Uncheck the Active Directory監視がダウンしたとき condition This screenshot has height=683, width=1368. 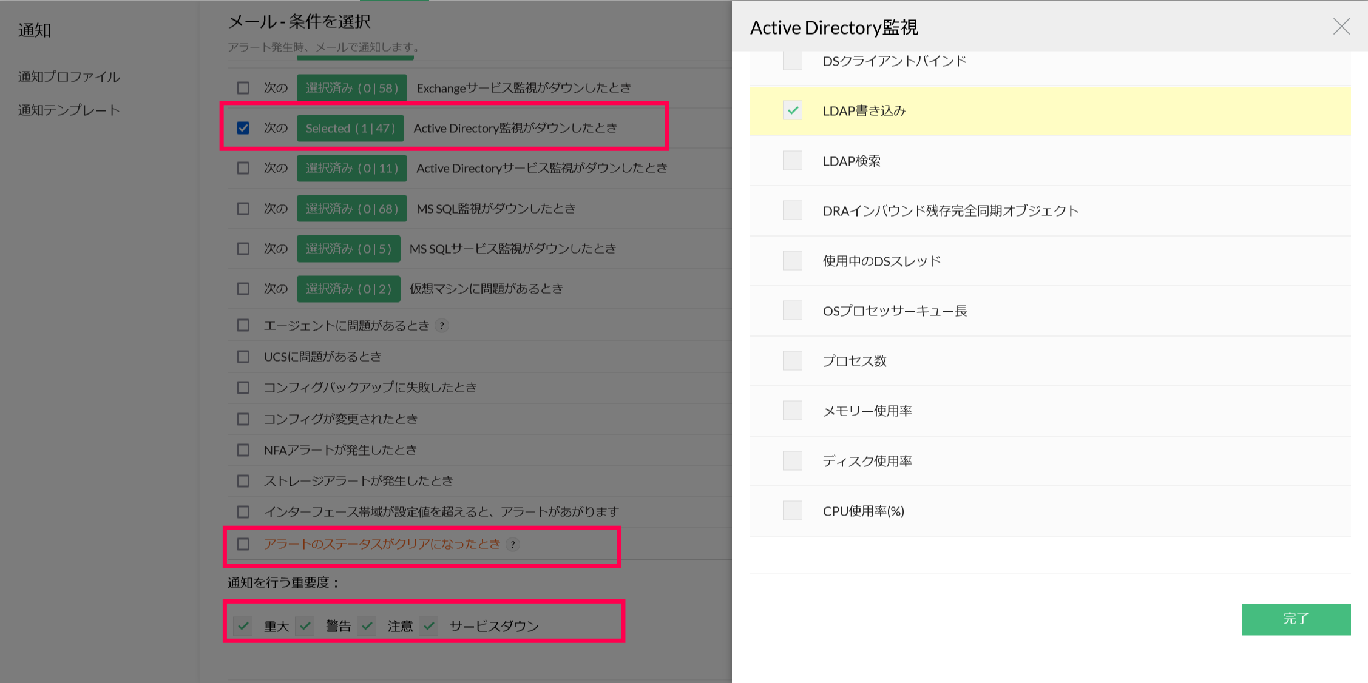pyautogui.click(x=243, y=128)
